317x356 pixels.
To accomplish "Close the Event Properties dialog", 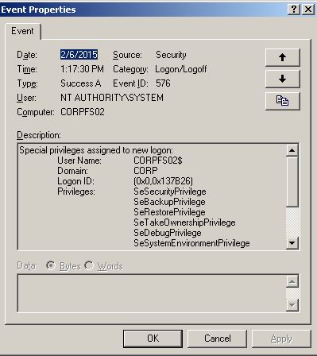I will [x=308, y=10].
